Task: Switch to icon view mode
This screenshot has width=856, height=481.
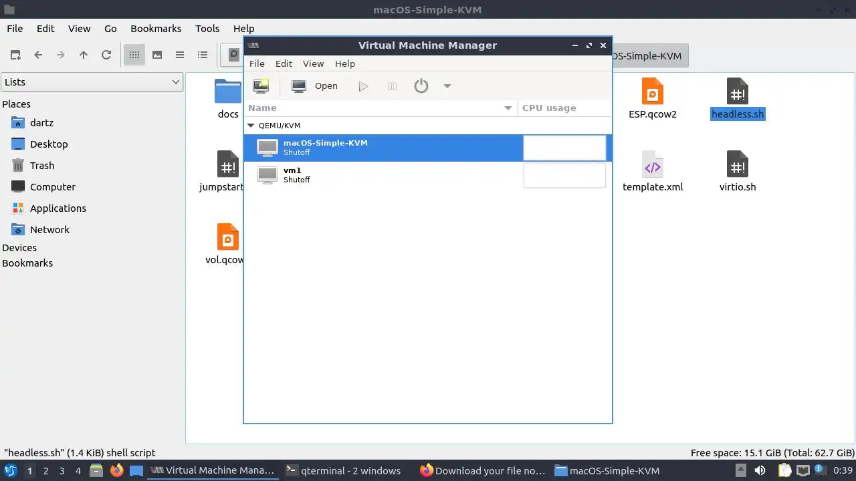Action: pyautogui.click(x=134, y=55)
